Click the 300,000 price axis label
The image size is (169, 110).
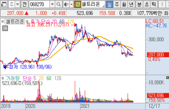click(156, 39)
